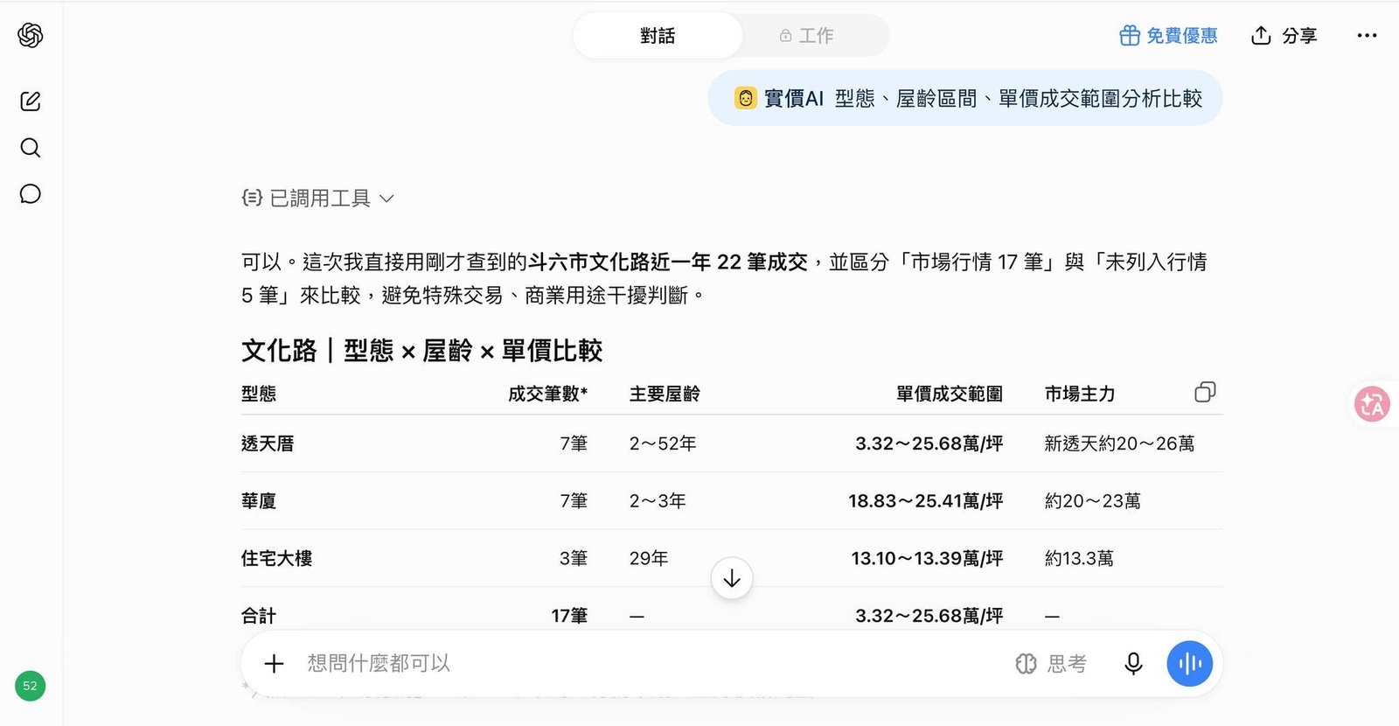Screen dimensions: 1399x726
Task: Open the chat bubble icon in the sidebar
Action: (31, 194)
